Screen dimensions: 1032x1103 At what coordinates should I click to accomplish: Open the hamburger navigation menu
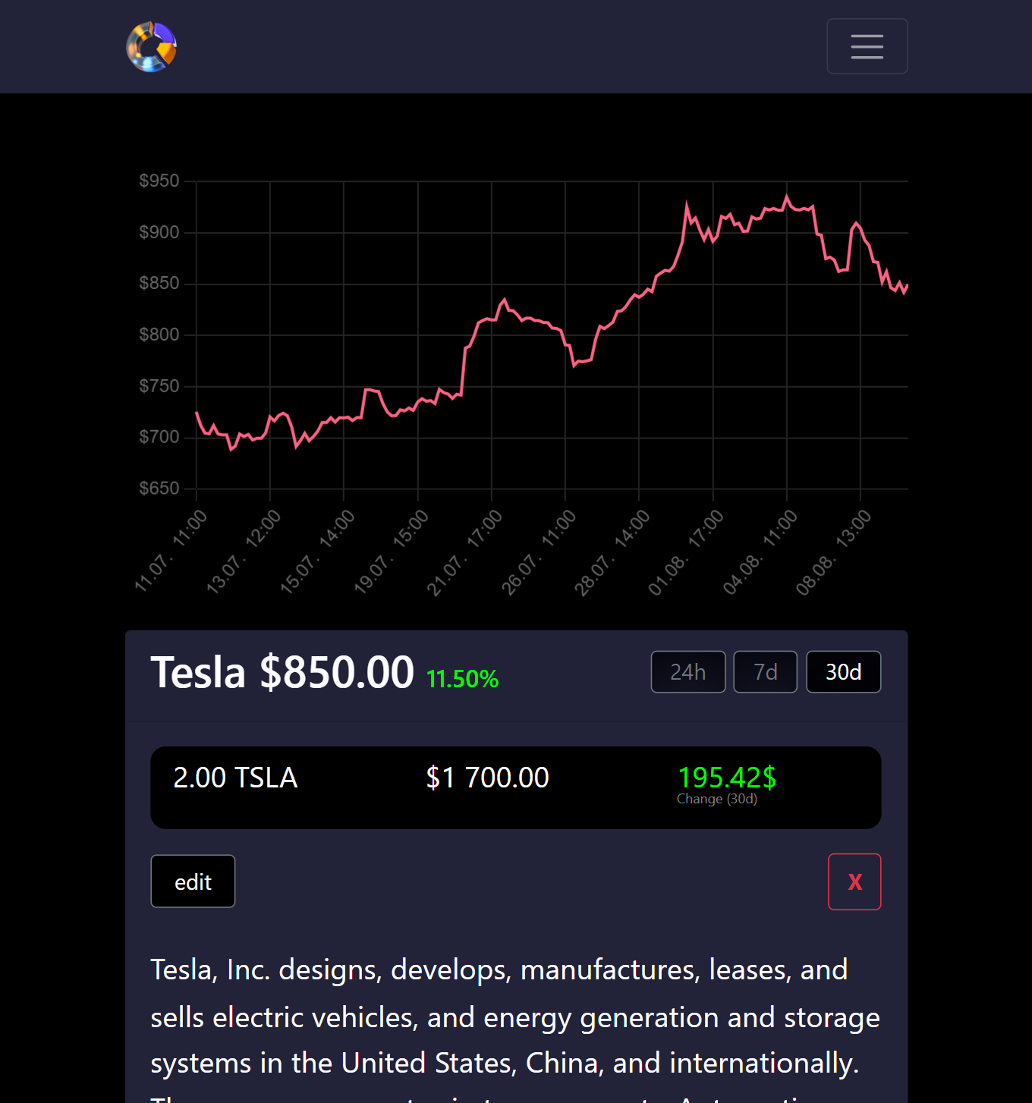(x=867, y=46)
